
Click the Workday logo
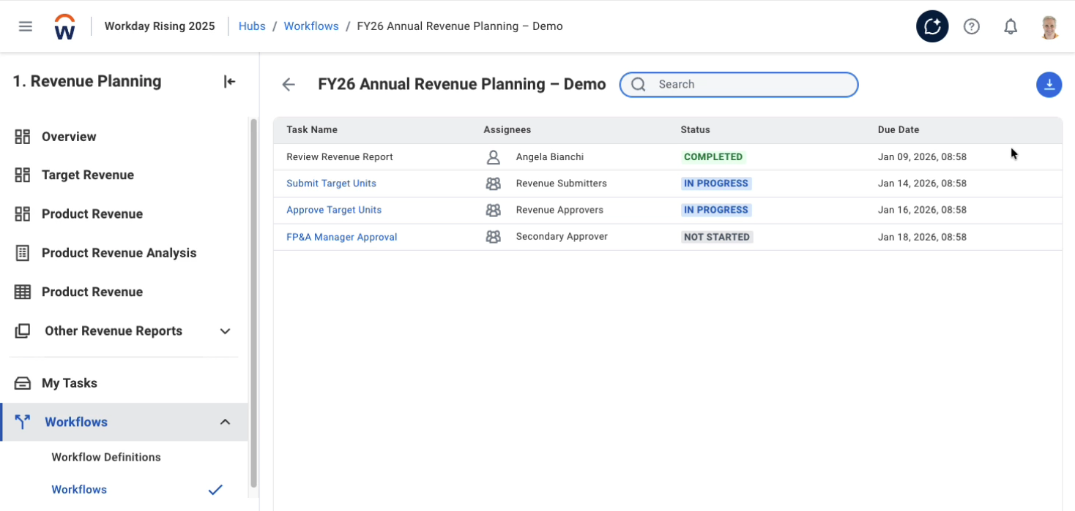(x=65, y=27)
